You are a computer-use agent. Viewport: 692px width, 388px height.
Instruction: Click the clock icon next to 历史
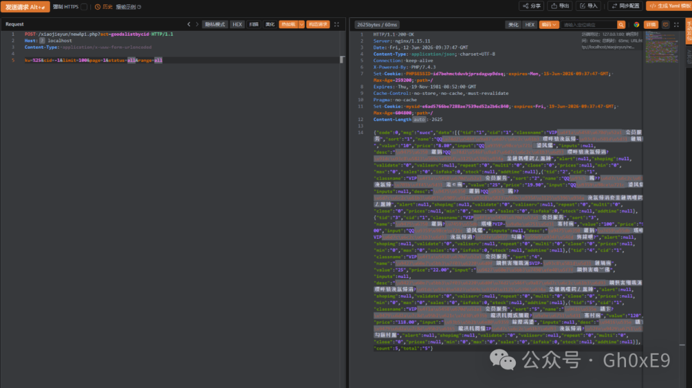[97, 6]
